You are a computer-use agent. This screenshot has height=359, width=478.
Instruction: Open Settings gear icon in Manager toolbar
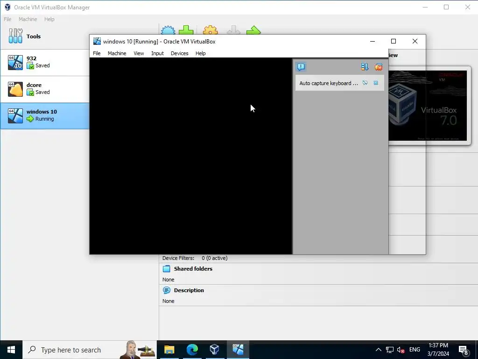click(x=211, y=30)
